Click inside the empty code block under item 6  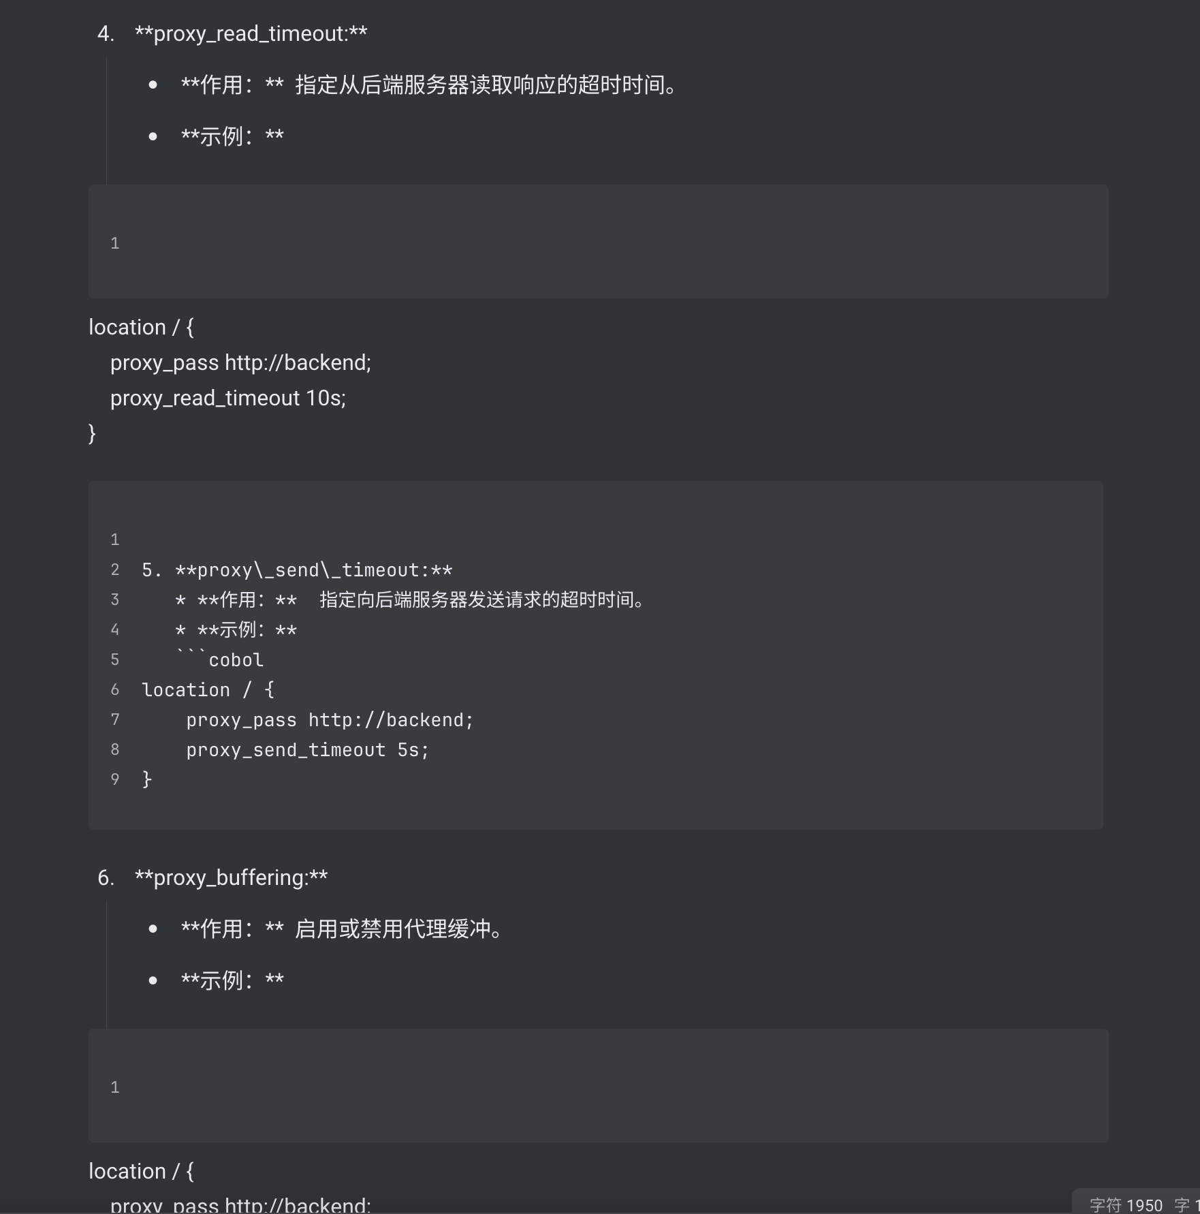[x=598, y=1086]
